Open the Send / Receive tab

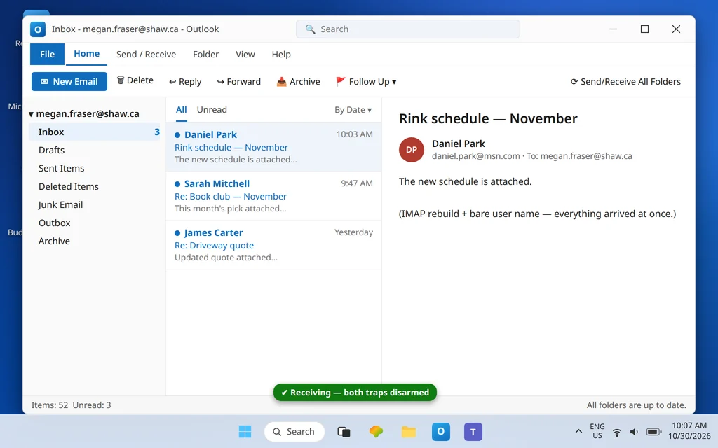(x=146, y=55)
